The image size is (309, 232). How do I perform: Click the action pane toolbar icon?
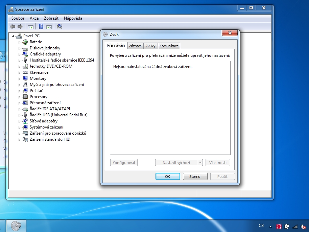tap(49, 27)
